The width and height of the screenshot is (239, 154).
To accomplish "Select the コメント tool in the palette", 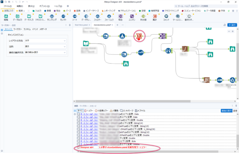I will click(x=166, y=18).
